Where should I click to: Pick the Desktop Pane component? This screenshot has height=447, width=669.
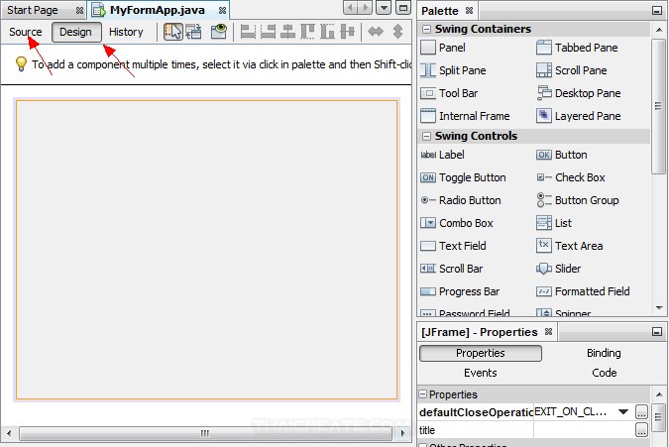pyautogui.click(x=578, y=93)
